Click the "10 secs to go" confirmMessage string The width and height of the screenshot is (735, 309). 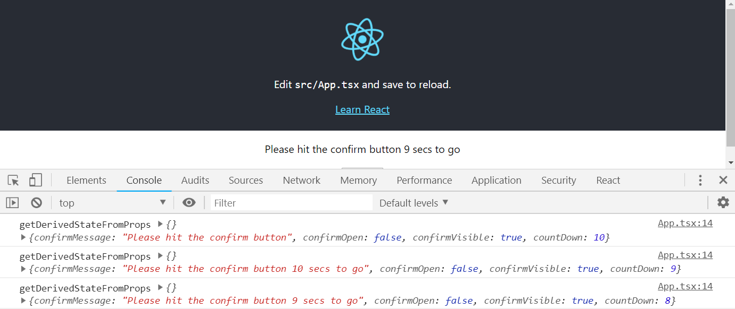[246, 269]
